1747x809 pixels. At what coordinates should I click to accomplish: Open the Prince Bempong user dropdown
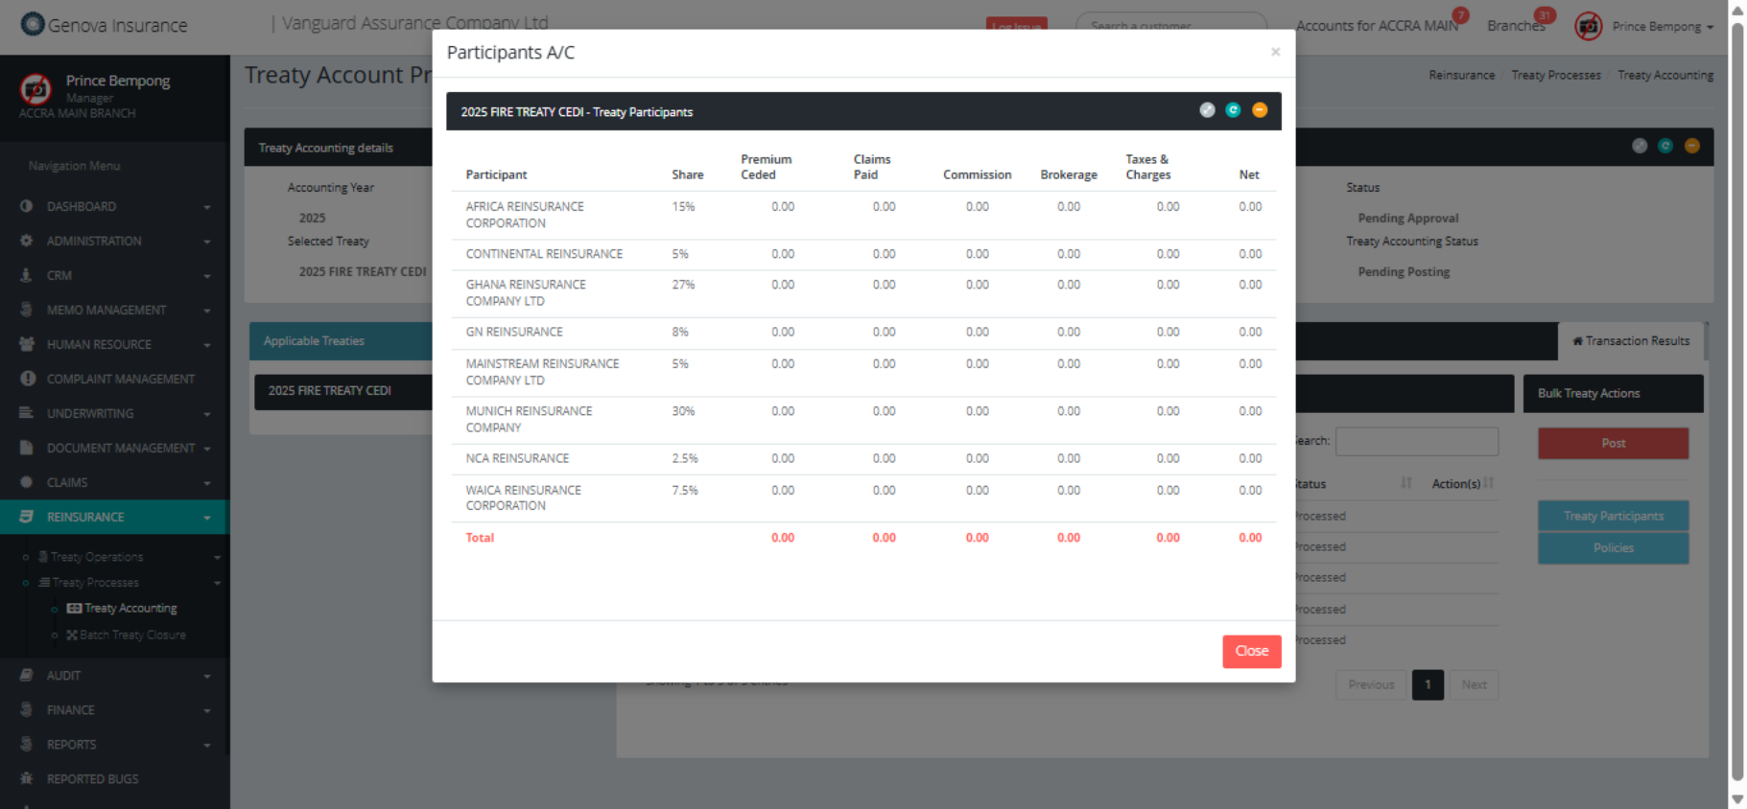[x=1662, y=27]
